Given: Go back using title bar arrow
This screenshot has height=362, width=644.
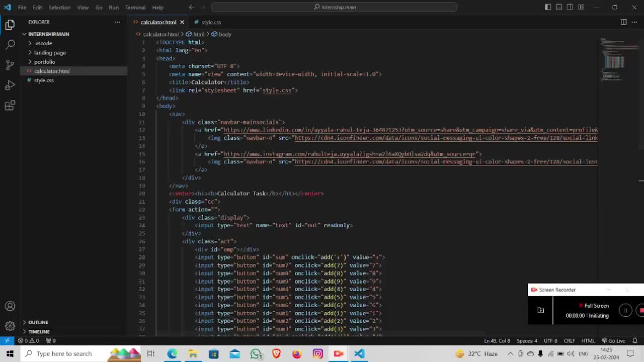Looking at the screenshot, I should (192, 7).
